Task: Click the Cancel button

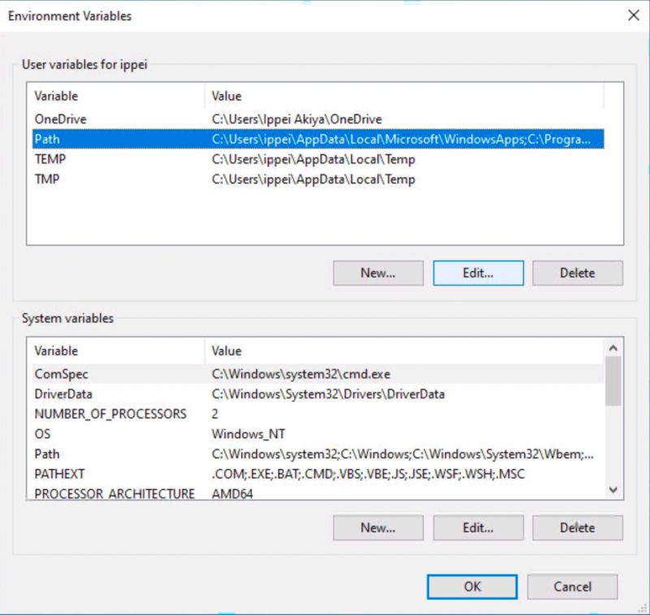Action: click(x=573, y=587)
